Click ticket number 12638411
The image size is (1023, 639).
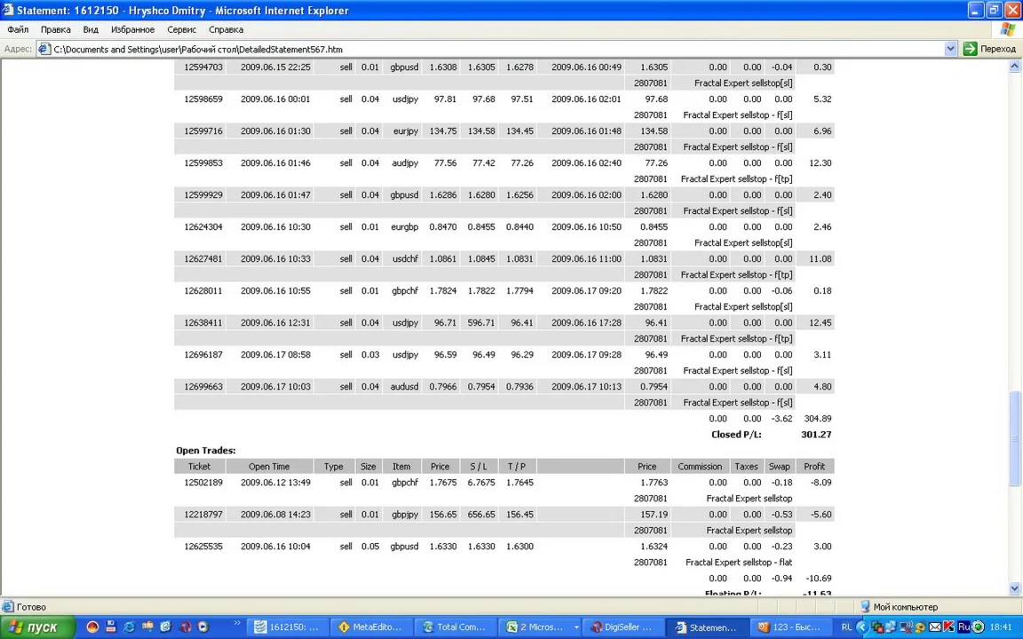pyautogui.click(x=202, y=322)
